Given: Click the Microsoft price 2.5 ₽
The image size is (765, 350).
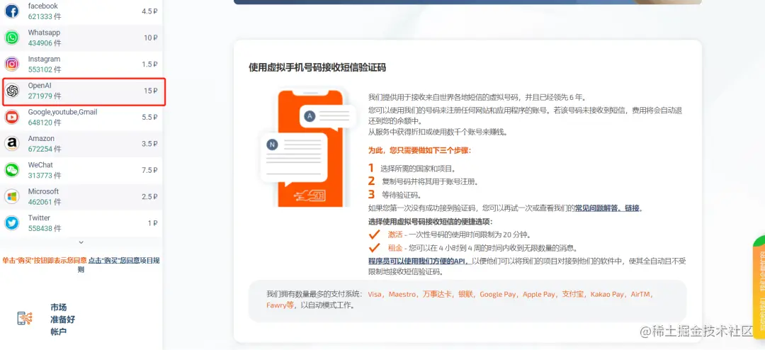Looking at the screenshot, I should tap(149, 196).
